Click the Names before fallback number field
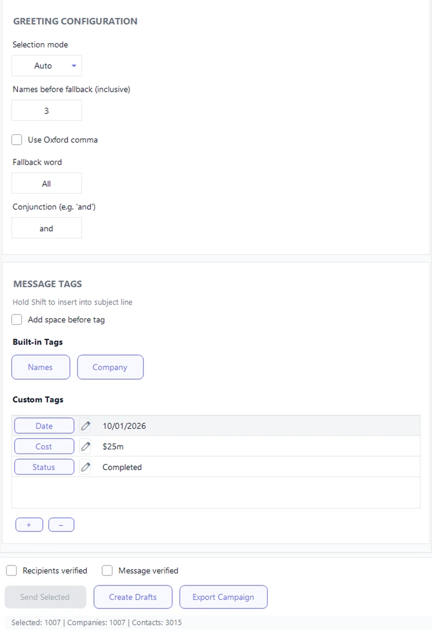The width and height of the screenshot is (432, 633). tap(46, 111)
